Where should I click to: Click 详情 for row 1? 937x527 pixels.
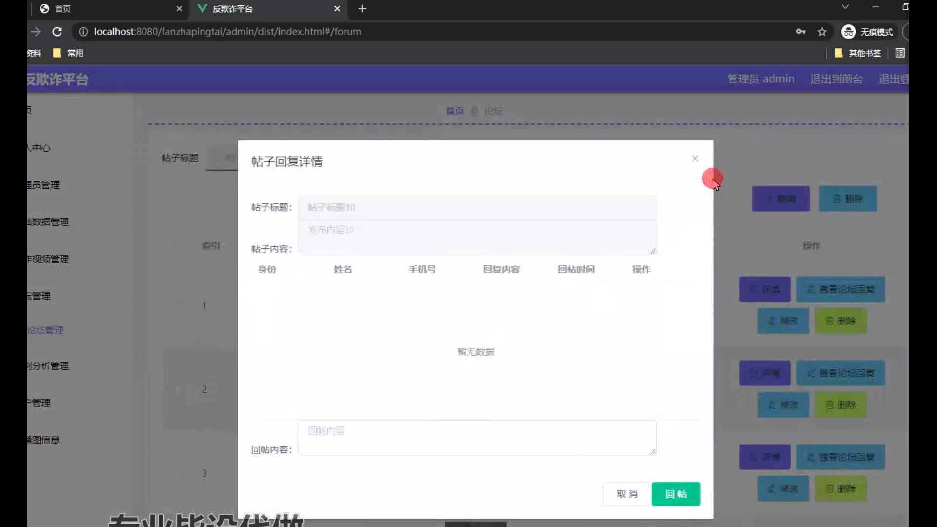click(x=764, y=289)
